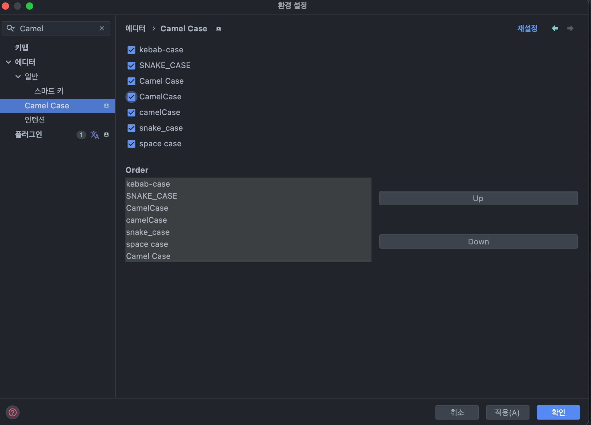The height and width of the screenshot is (425, 591).
Task: Select camelCase in the Order list
Action: 147,220
